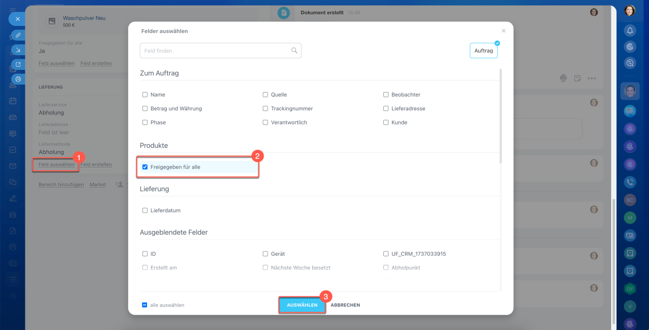Image resolution: width=649 pixels, height=330 pixels.
Task: Click the Bereich hinzufügen link
Action: tap(61, 185)
